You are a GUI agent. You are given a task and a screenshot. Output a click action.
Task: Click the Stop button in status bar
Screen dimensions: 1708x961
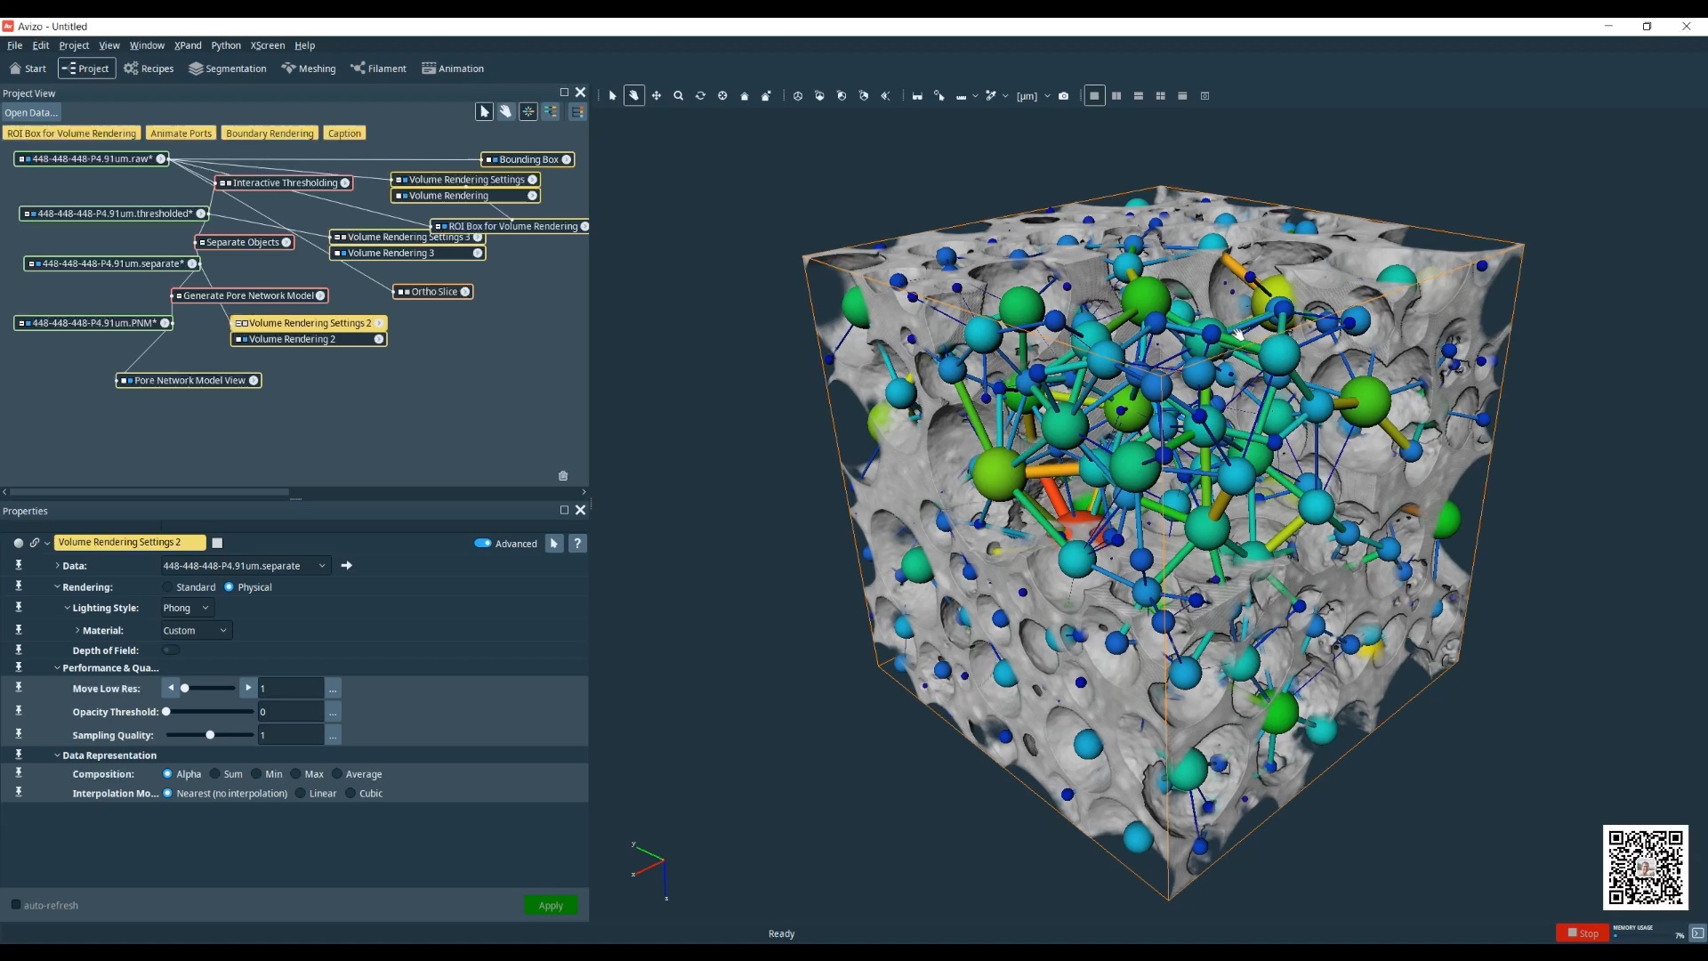click(1583, 933)
